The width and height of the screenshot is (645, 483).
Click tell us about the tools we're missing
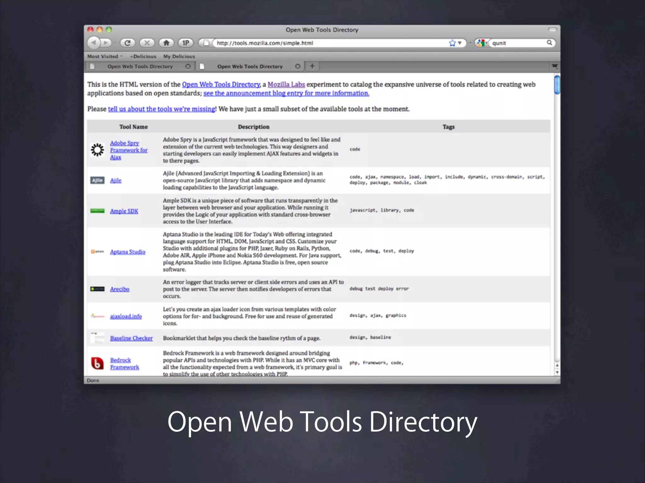pyautogui.click(x=162, y=109)
